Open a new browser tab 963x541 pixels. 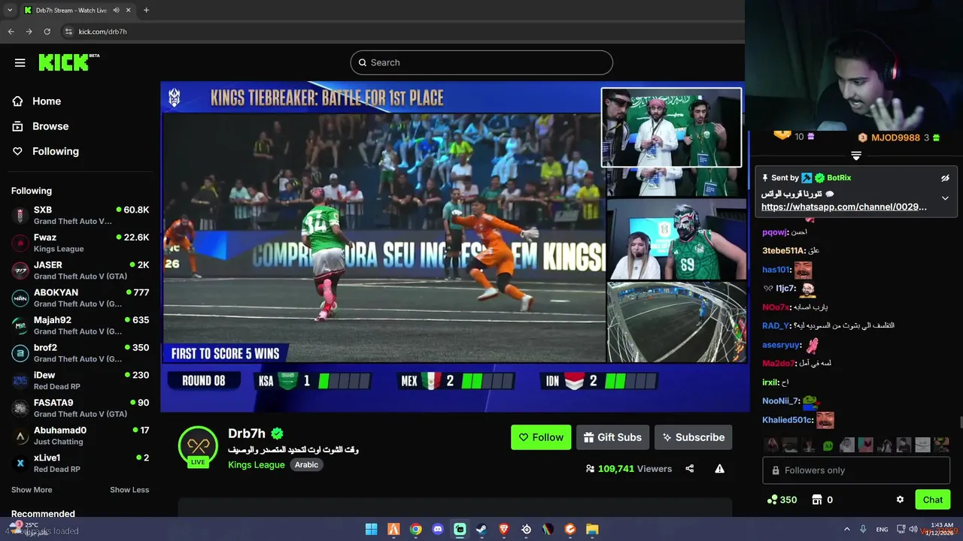[x=146, y=11]
